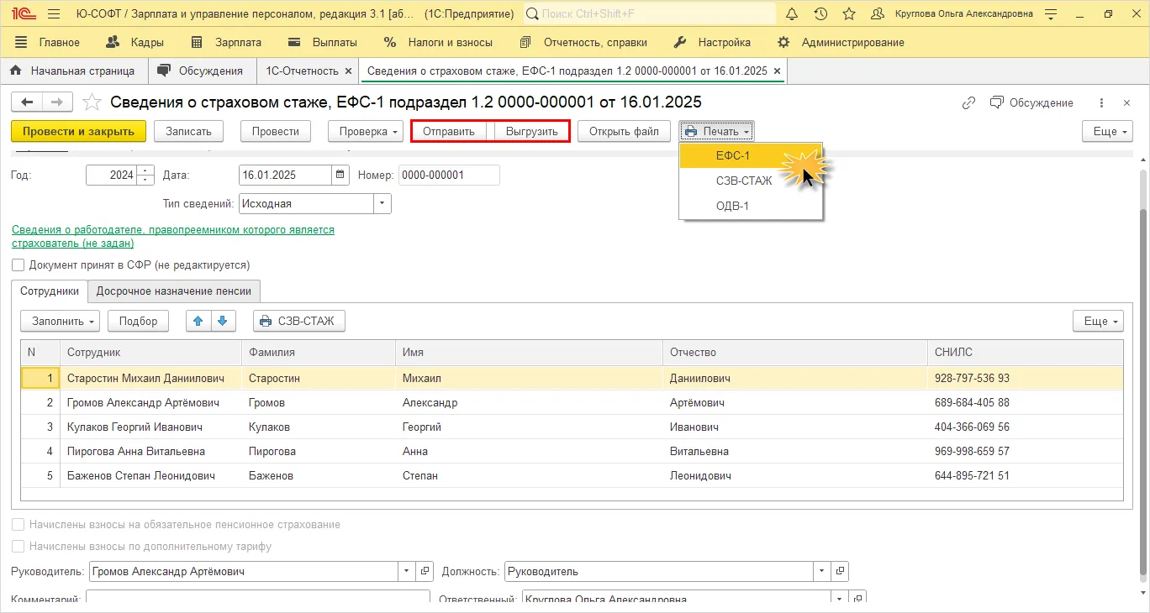Close the Сведения о страховом стаже tab
This screenshot has width=1150, height=613.
[777, 71]
